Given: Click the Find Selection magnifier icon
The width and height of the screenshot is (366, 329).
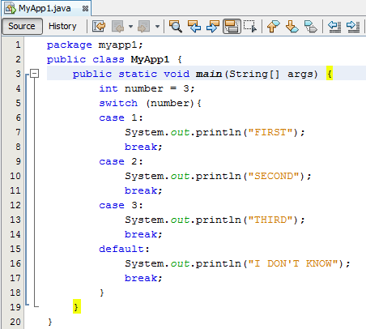Looking at the screenshot, I should 176,27.
